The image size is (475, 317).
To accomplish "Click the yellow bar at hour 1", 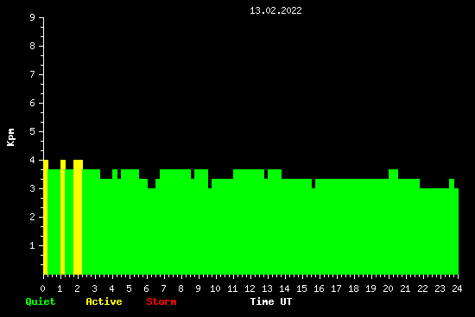I will pyautogui.click(x=63, y=217).
